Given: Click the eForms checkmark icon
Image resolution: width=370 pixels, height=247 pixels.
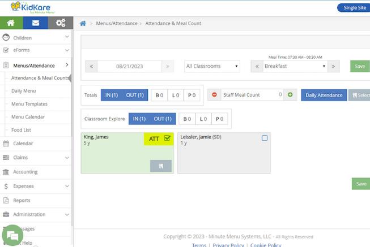Looking at the screenshot, I should 6,50.
